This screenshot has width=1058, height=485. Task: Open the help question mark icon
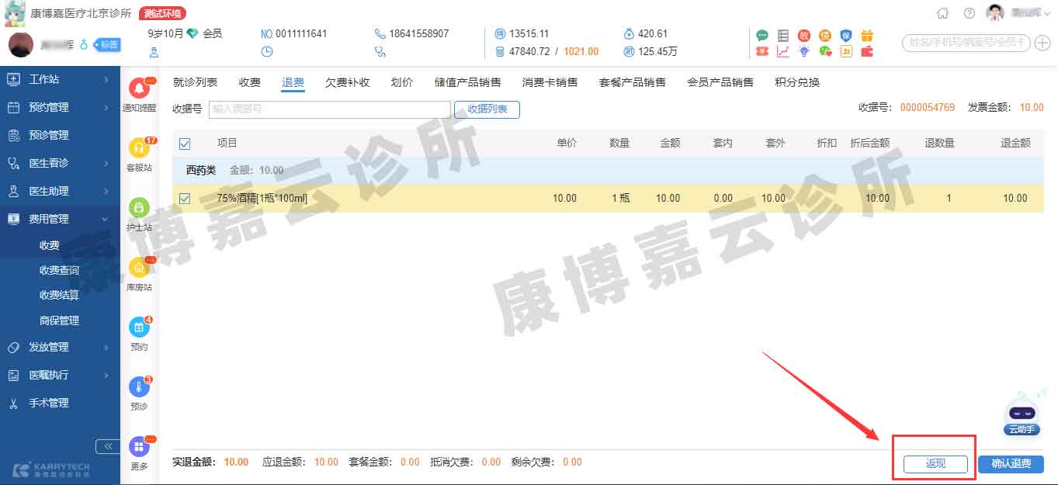969,13
